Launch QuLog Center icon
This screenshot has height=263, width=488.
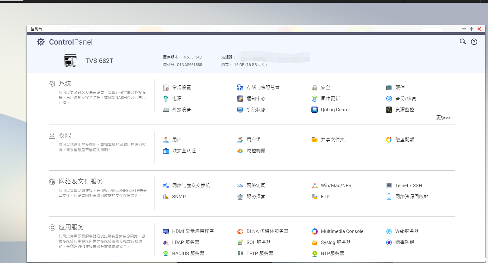click(x=315, y=110)
